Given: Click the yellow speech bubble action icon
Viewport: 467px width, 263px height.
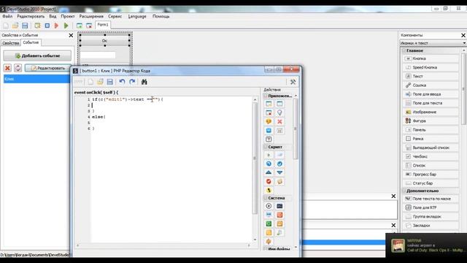Looking at the screenshot, I should coord(269,122).
